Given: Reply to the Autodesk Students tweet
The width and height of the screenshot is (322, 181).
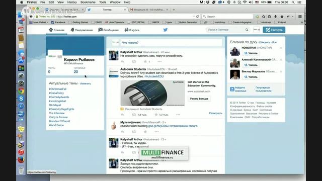Looking at the screenshot, I should click(123, 115).
